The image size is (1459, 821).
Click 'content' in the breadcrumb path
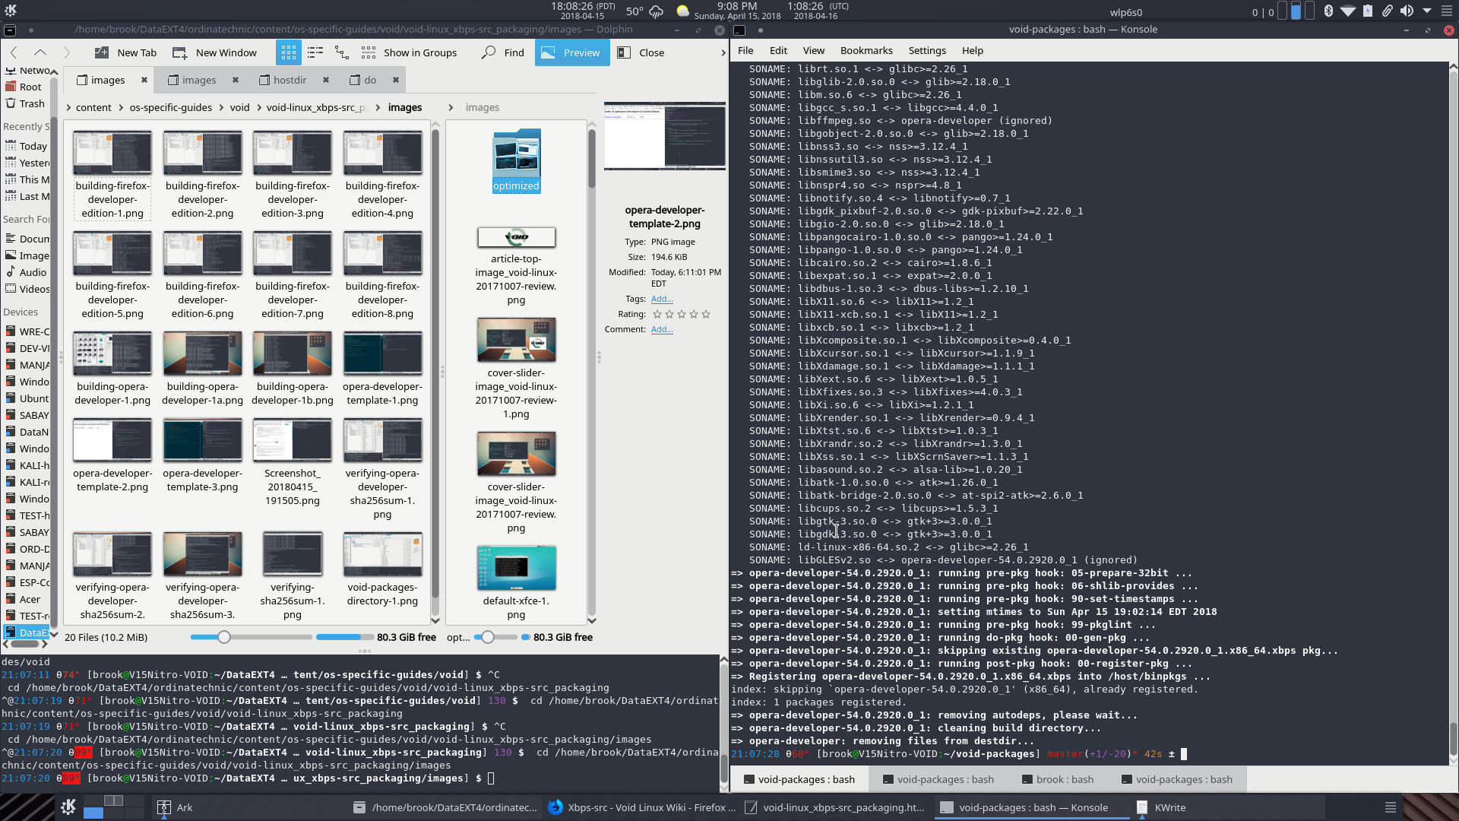pyautogui.click(x=93, y=107)
